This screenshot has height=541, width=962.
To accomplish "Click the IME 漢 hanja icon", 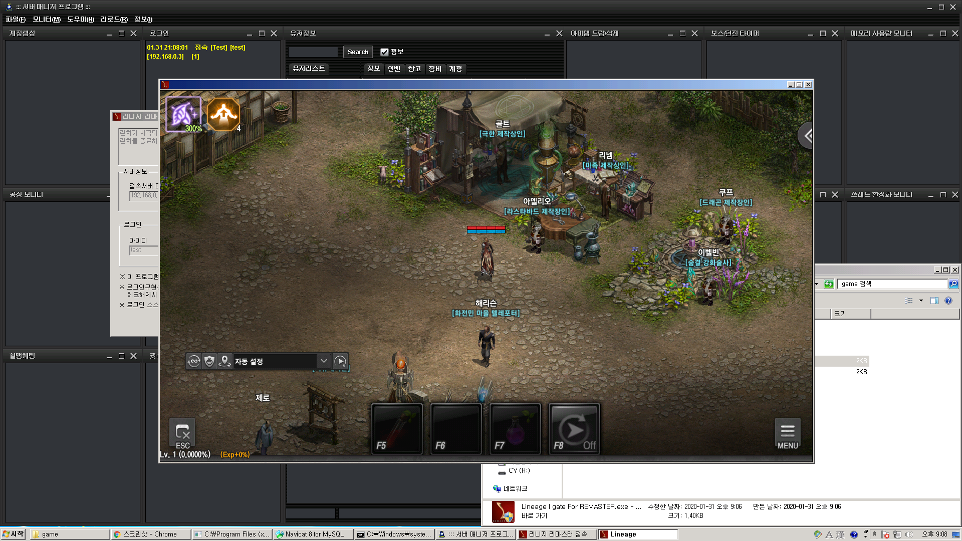I will (x=840, y=534).
